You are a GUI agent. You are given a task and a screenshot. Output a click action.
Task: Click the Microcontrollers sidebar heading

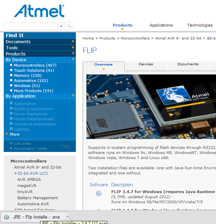29,161
